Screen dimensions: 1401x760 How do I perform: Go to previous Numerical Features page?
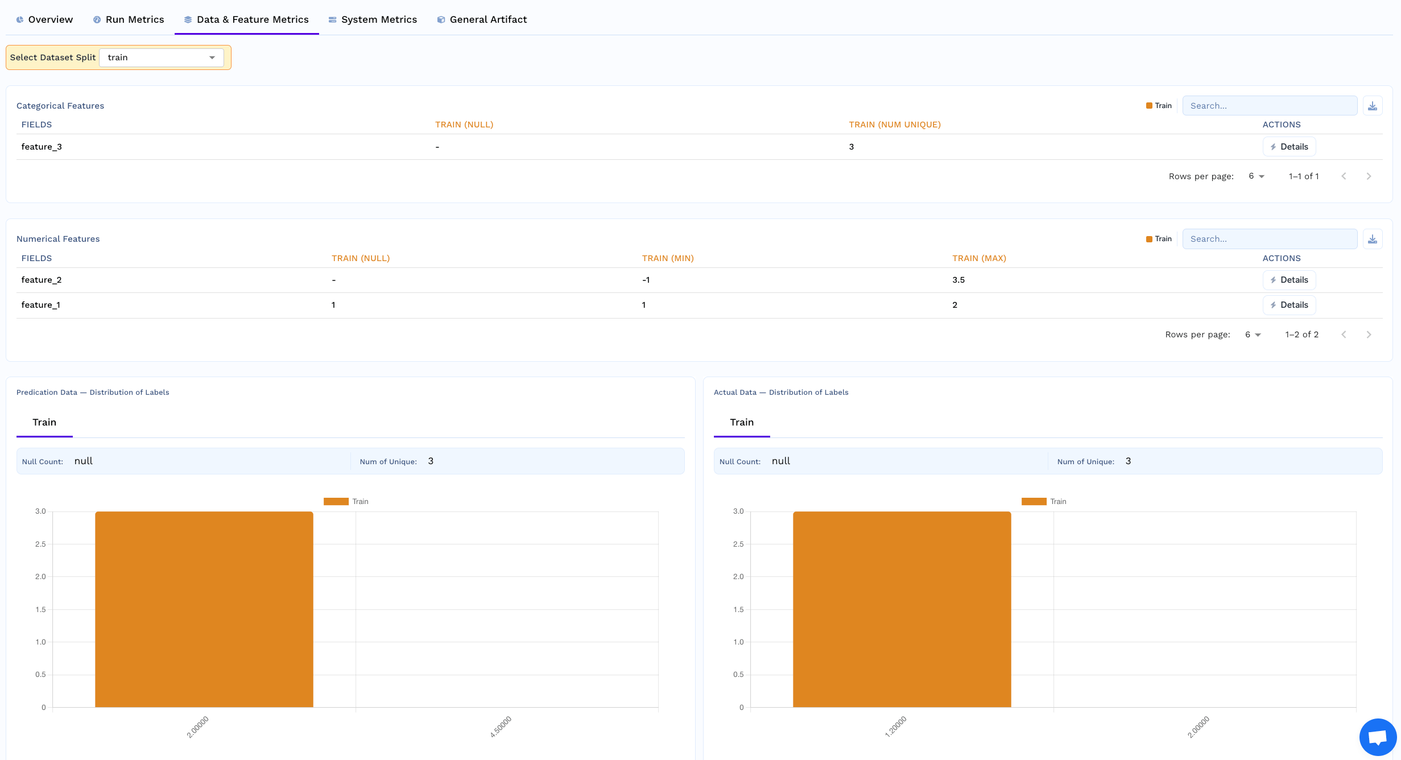[x=1344, y=334]
